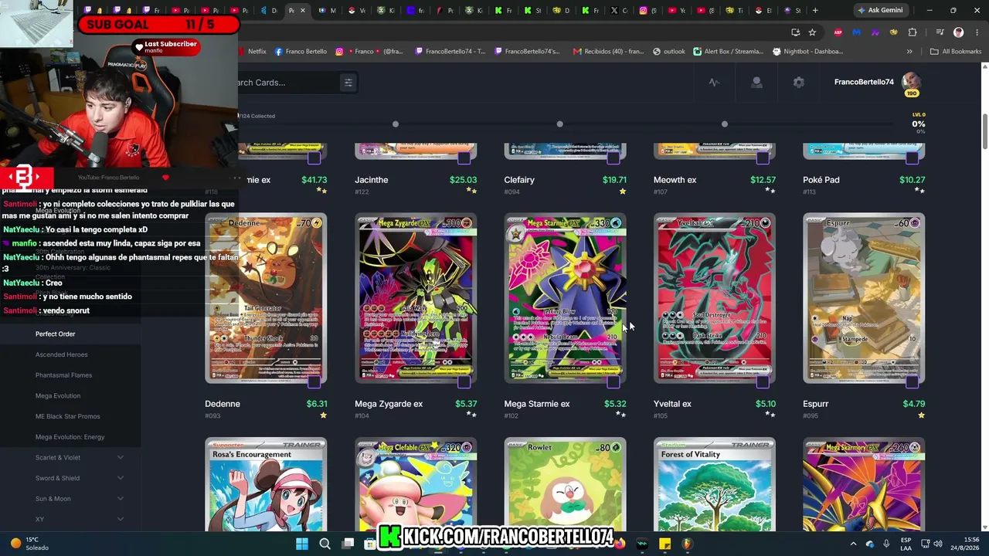The width and height of the screenshot is (989, 556).
Task: Bookmark this page with the star icon
Action: pyautogui.click(x=812, y=32)
